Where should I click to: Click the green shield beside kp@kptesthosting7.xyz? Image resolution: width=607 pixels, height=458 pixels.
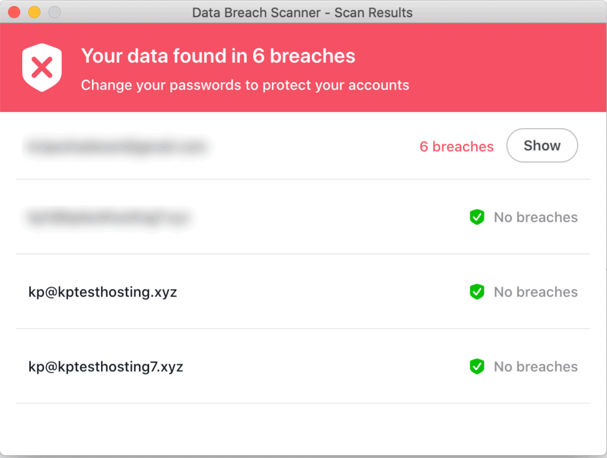pos(477,366)
